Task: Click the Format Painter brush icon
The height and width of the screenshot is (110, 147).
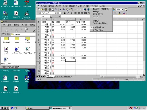Action: pyautogui.click(x=71, y=9)
